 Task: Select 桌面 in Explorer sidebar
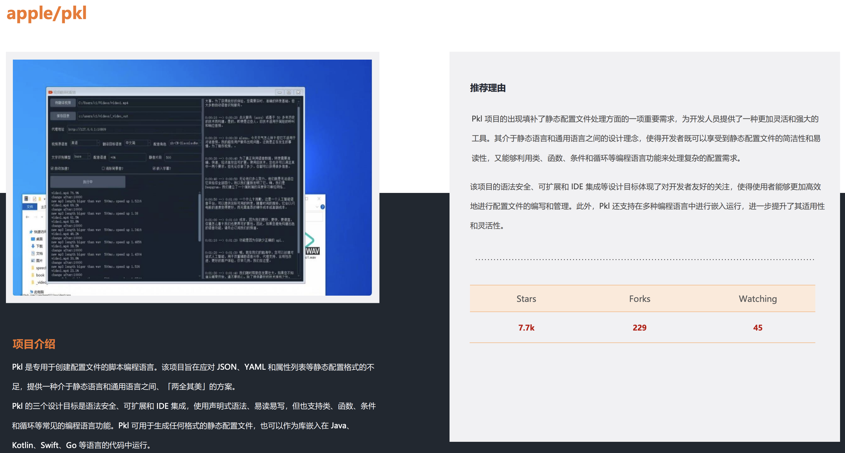pyautogui.click(x=37, y=239)
